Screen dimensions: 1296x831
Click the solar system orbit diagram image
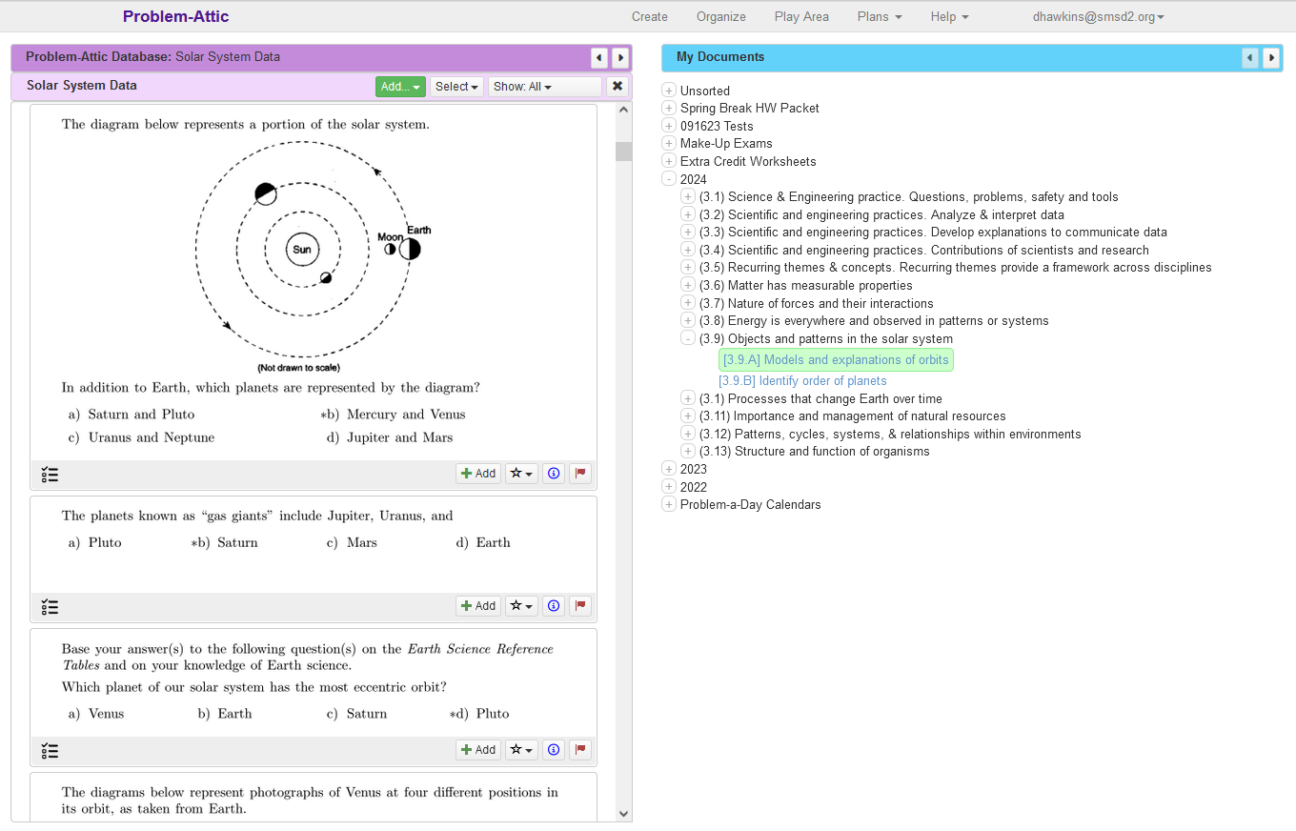(312, 255)
